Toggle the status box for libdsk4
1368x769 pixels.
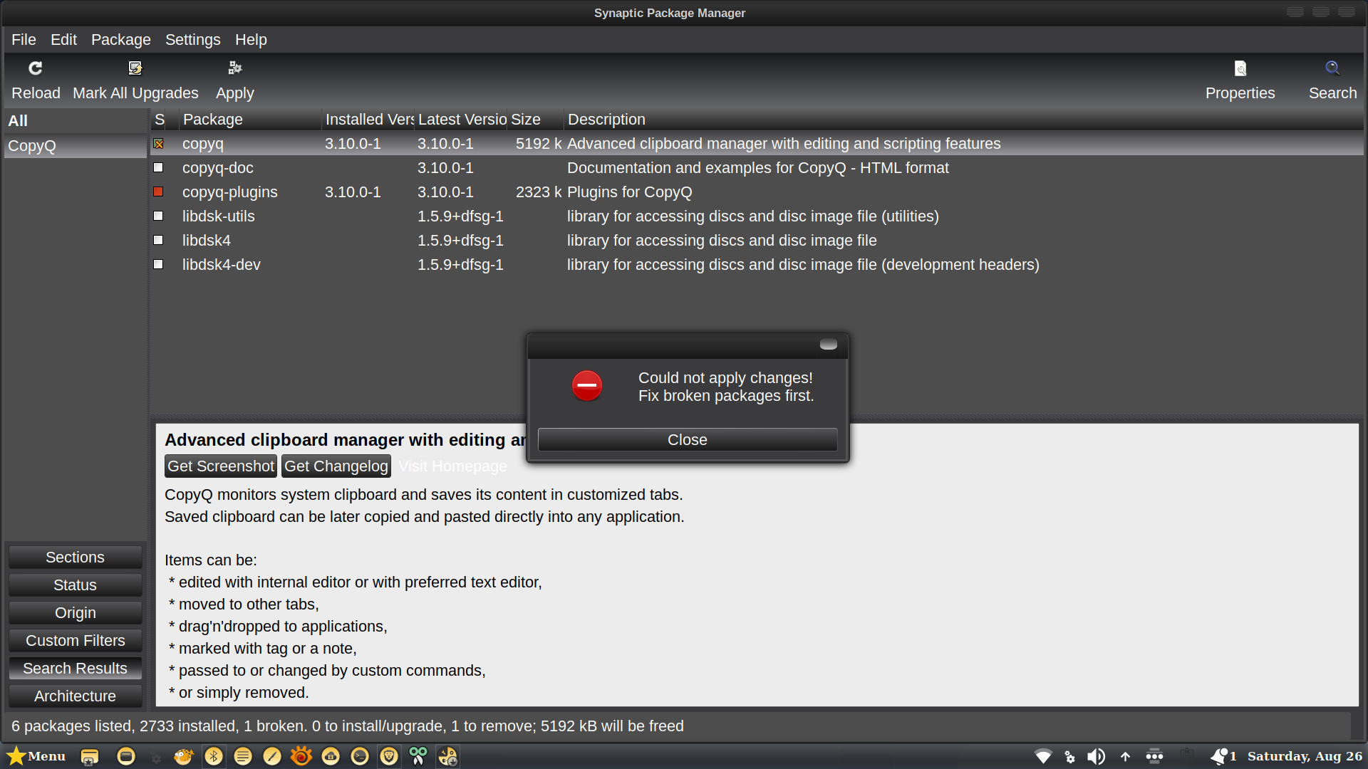158,241
